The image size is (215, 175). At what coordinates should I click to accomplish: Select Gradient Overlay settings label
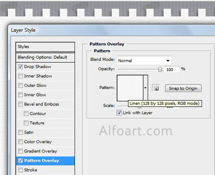point(41,151)
